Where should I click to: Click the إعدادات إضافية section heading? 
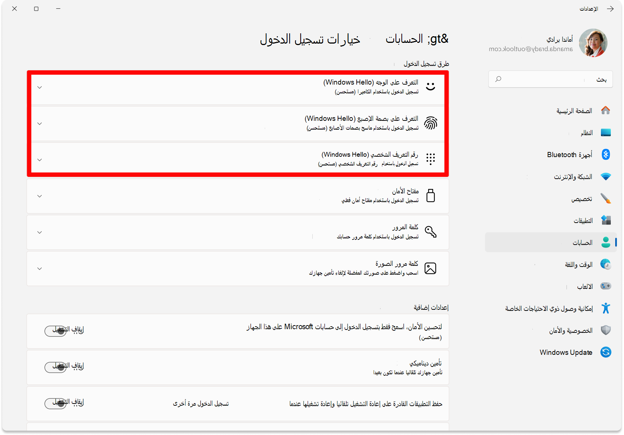click(x=431, y=308)
